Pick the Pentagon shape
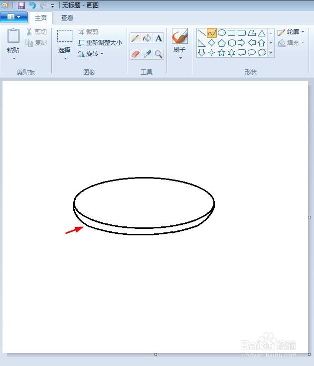Viewport: 314px width, 366px height. coord(222,43)
